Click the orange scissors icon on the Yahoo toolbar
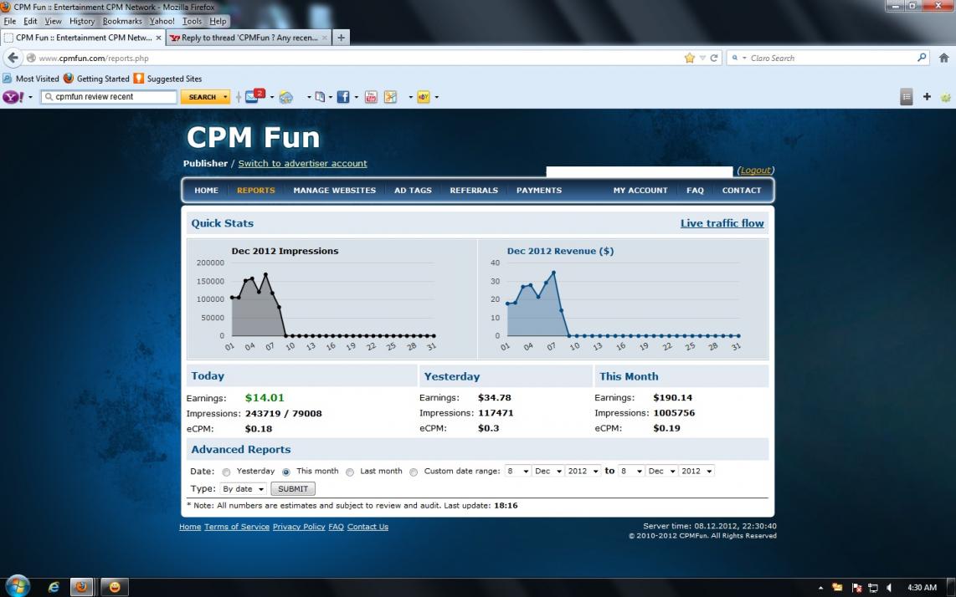 [x=390, y=97]
